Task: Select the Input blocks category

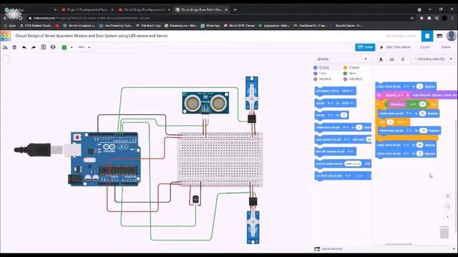Action: tap(320, 74)
